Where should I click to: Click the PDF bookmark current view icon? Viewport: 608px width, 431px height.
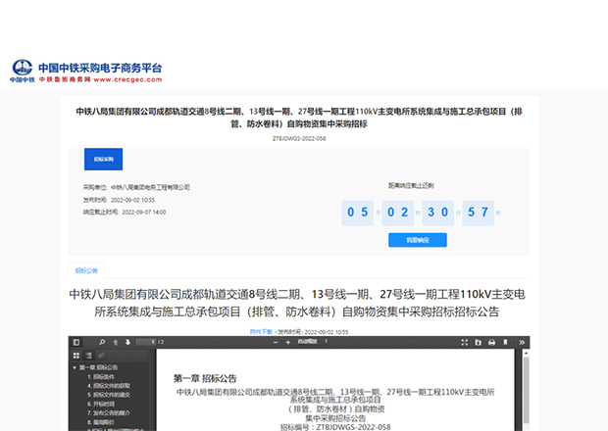505,342
